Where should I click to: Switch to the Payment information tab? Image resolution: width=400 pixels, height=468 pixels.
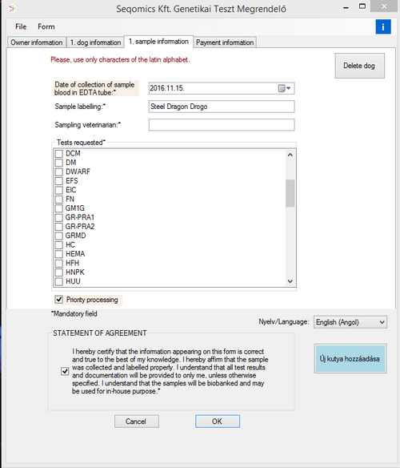point(225,42)
